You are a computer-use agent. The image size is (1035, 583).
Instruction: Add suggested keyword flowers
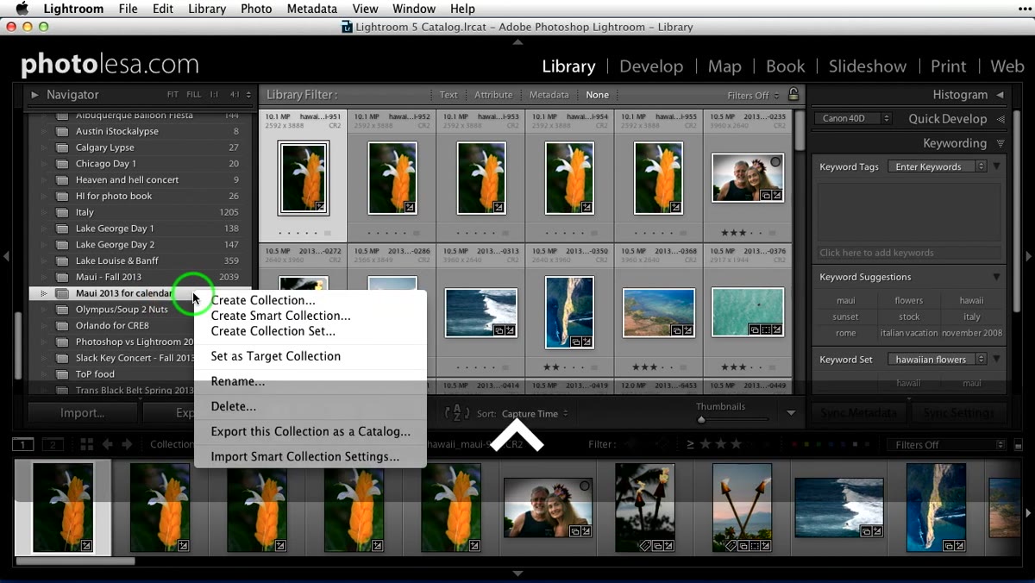908,300
